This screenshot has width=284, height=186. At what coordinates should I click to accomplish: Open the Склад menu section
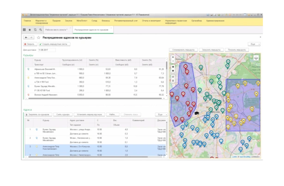click(94, 21)
